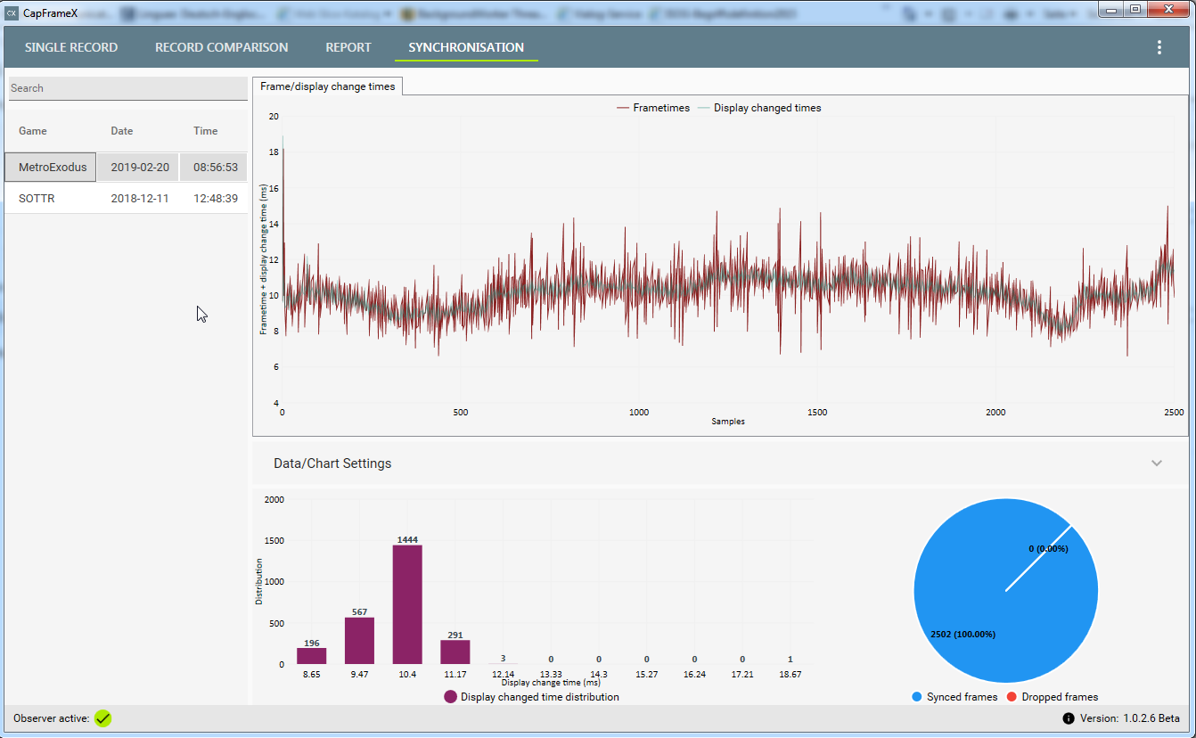Select the MetroExodus record row

point(127,168)
